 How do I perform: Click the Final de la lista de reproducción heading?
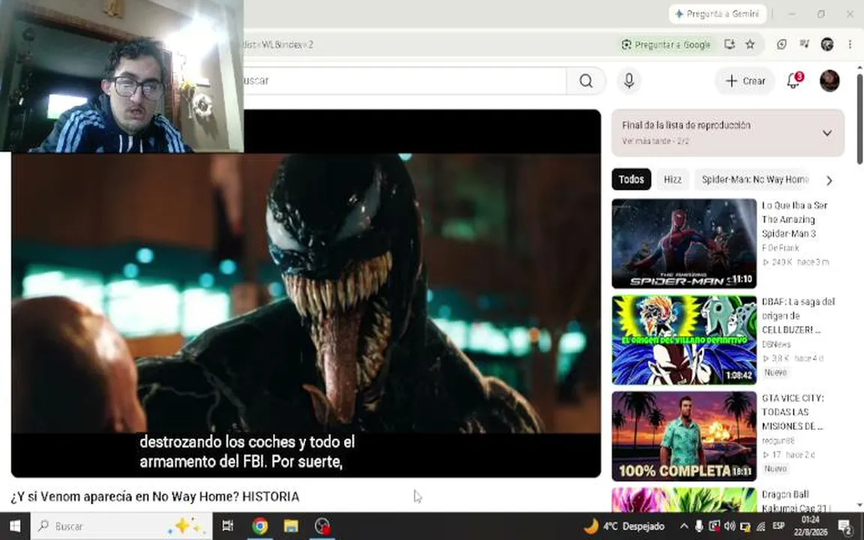tap(686, 125)
